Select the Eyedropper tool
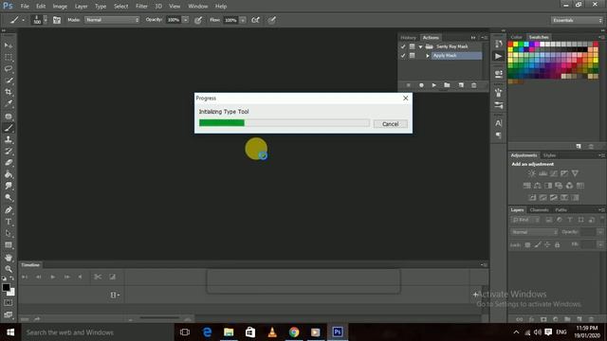This screenshot has width=607, height=341. pyautogui.click(x=9, y=103)
